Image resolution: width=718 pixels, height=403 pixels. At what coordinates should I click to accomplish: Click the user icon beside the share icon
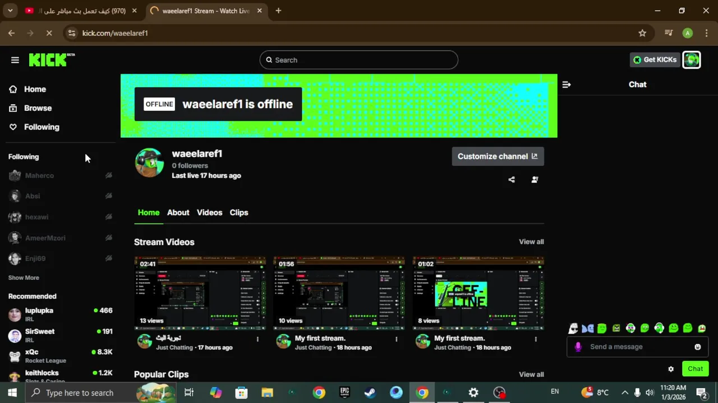[x=535, y=180]
